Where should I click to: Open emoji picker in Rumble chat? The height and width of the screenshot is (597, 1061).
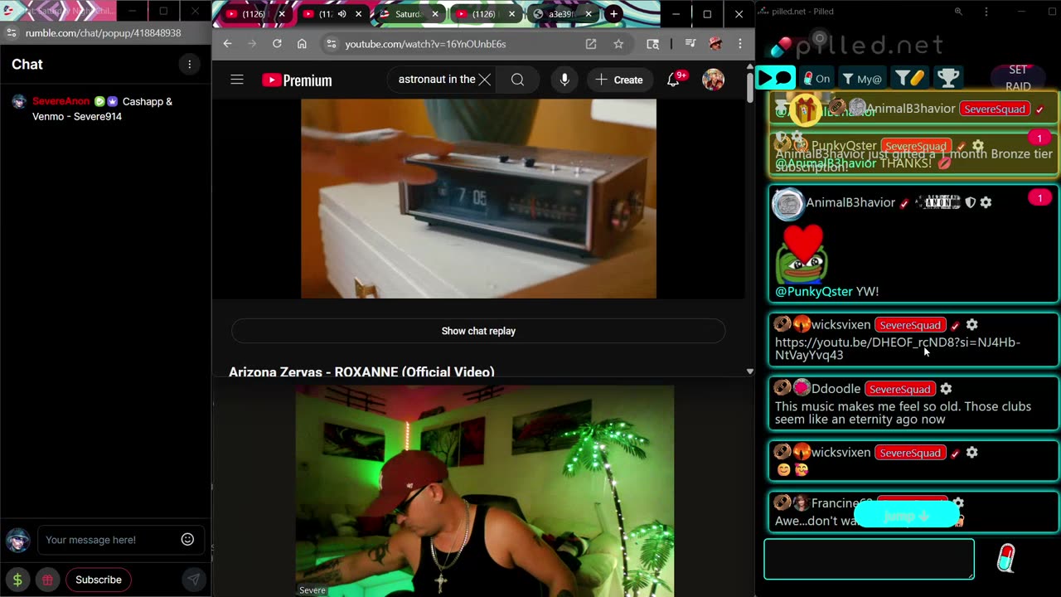tap(187, 539)
